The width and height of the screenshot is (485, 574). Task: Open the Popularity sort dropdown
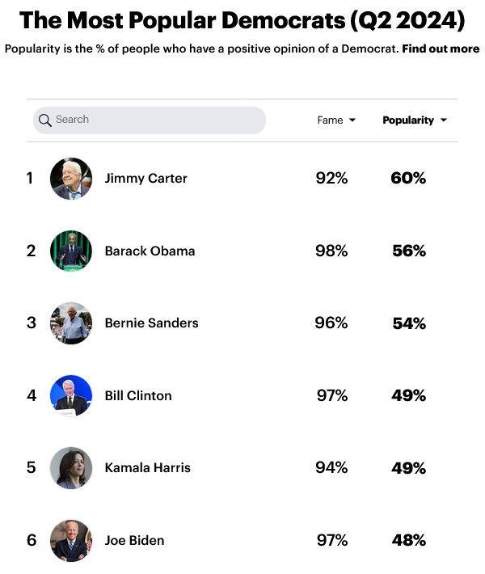(415, 120)
